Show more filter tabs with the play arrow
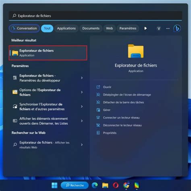 (145, 28)
